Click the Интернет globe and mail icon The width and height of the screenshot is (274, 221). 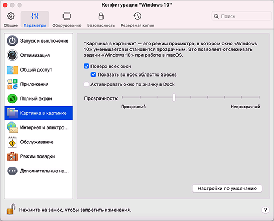pyautogui.click(x=12, y=127)
